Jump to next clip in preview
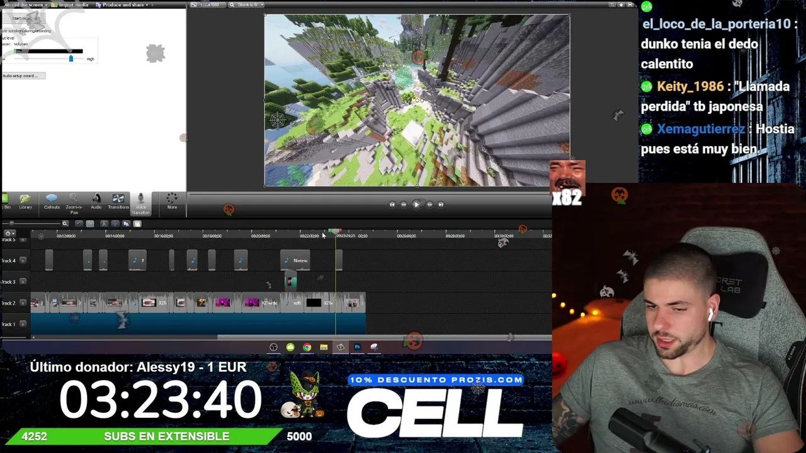This screenshot has width=806, height=453. point(441,204)
